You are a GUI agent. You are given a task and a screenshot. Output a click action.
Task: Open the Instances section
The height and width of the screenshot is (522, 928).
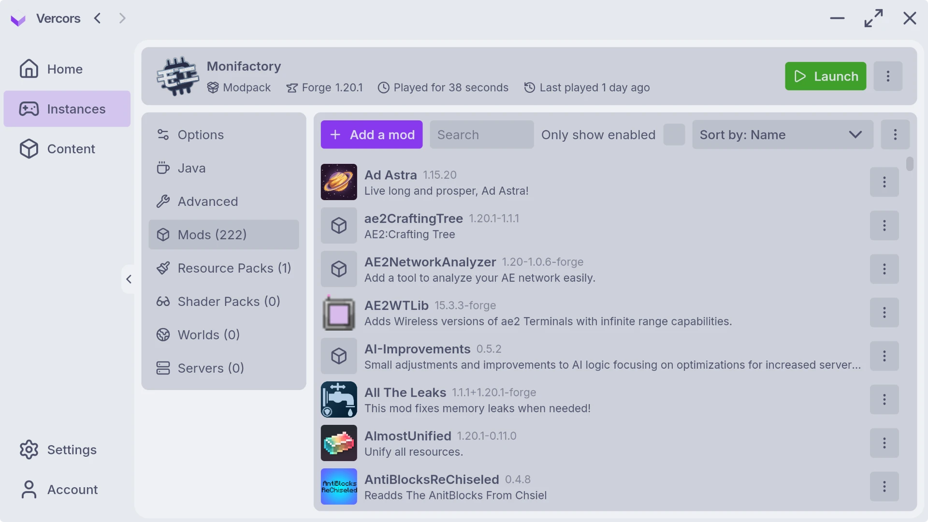[67, 109]
